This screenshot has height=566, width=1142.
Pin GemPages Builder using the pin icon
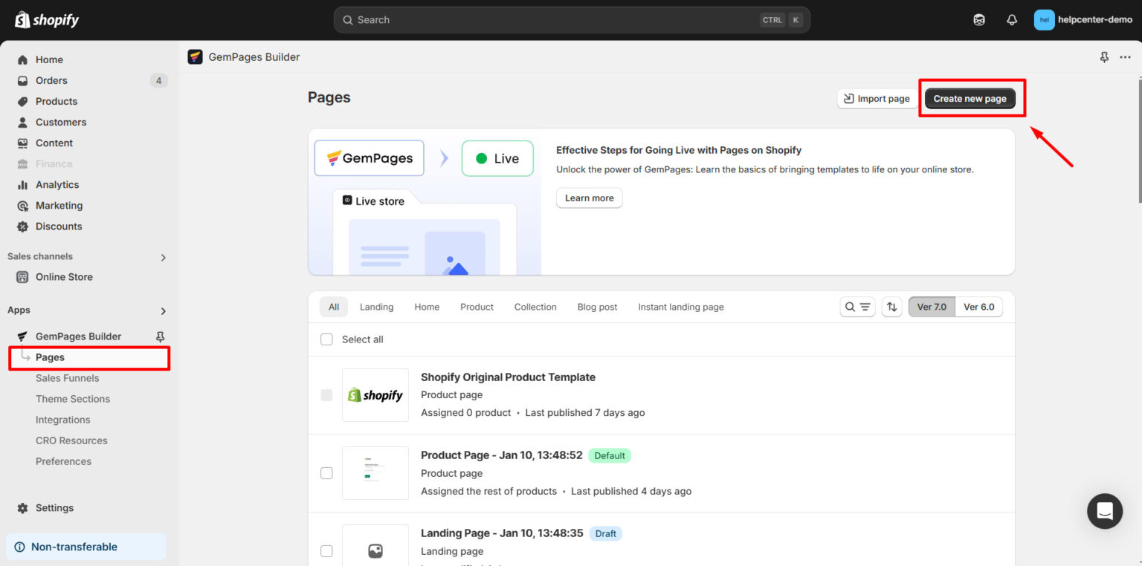(159, 336)
